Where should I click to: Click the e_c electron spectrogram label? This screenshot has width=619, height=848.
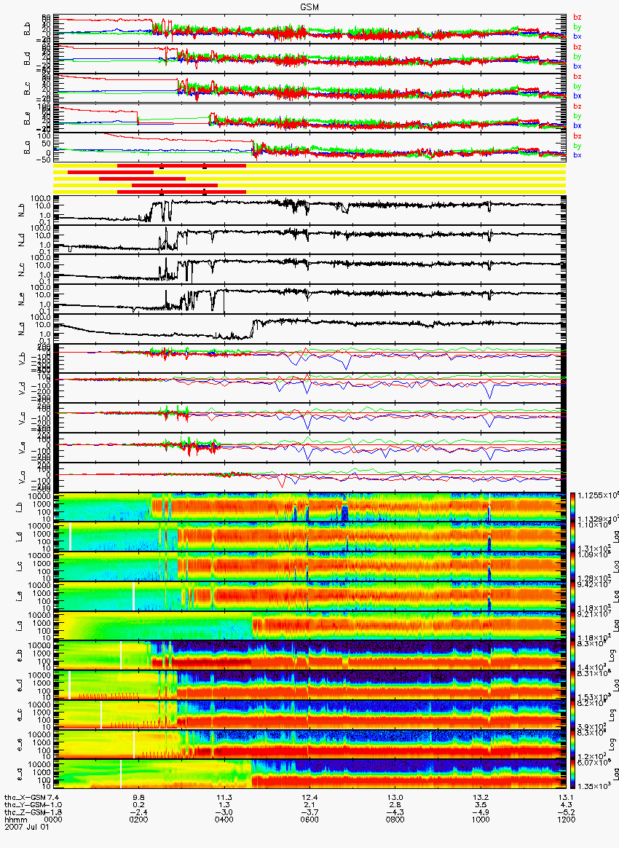tap(19, 715)
